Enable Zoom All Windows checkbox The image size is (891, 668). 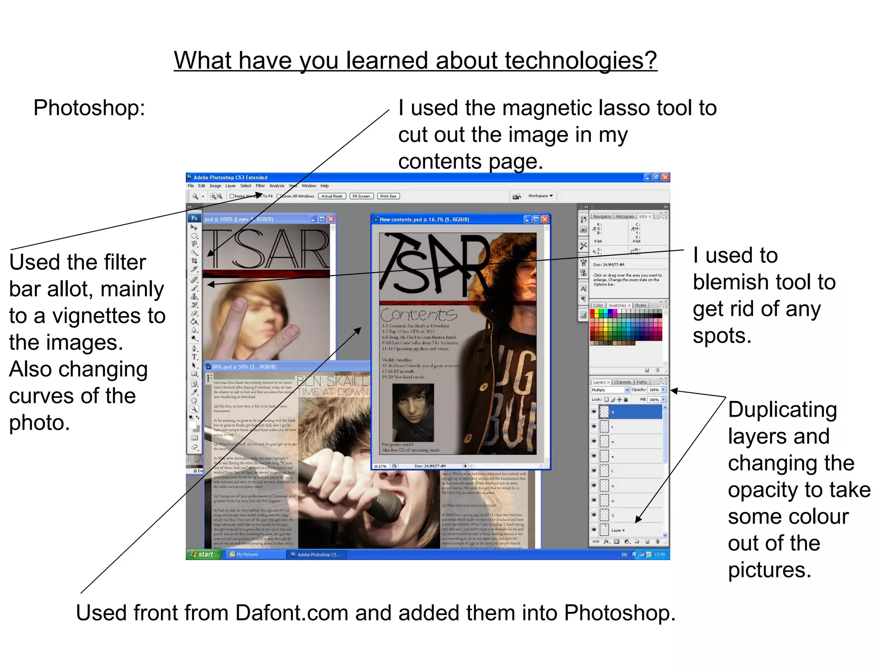pos(279,196)
